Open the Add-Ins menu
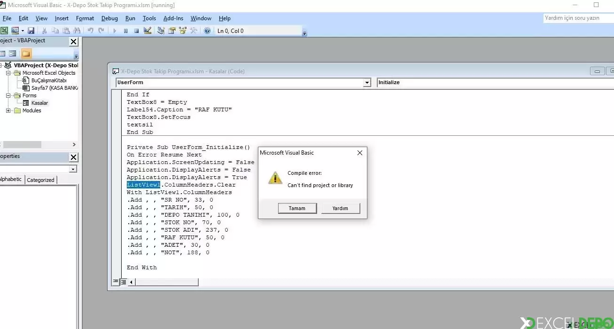The width and height of the screenshot is (614, 329). click(x=173, y=18)
